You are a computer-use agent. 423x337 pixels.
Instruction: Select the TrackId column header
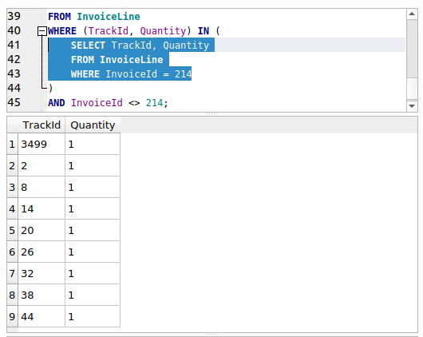pos(42,125)
